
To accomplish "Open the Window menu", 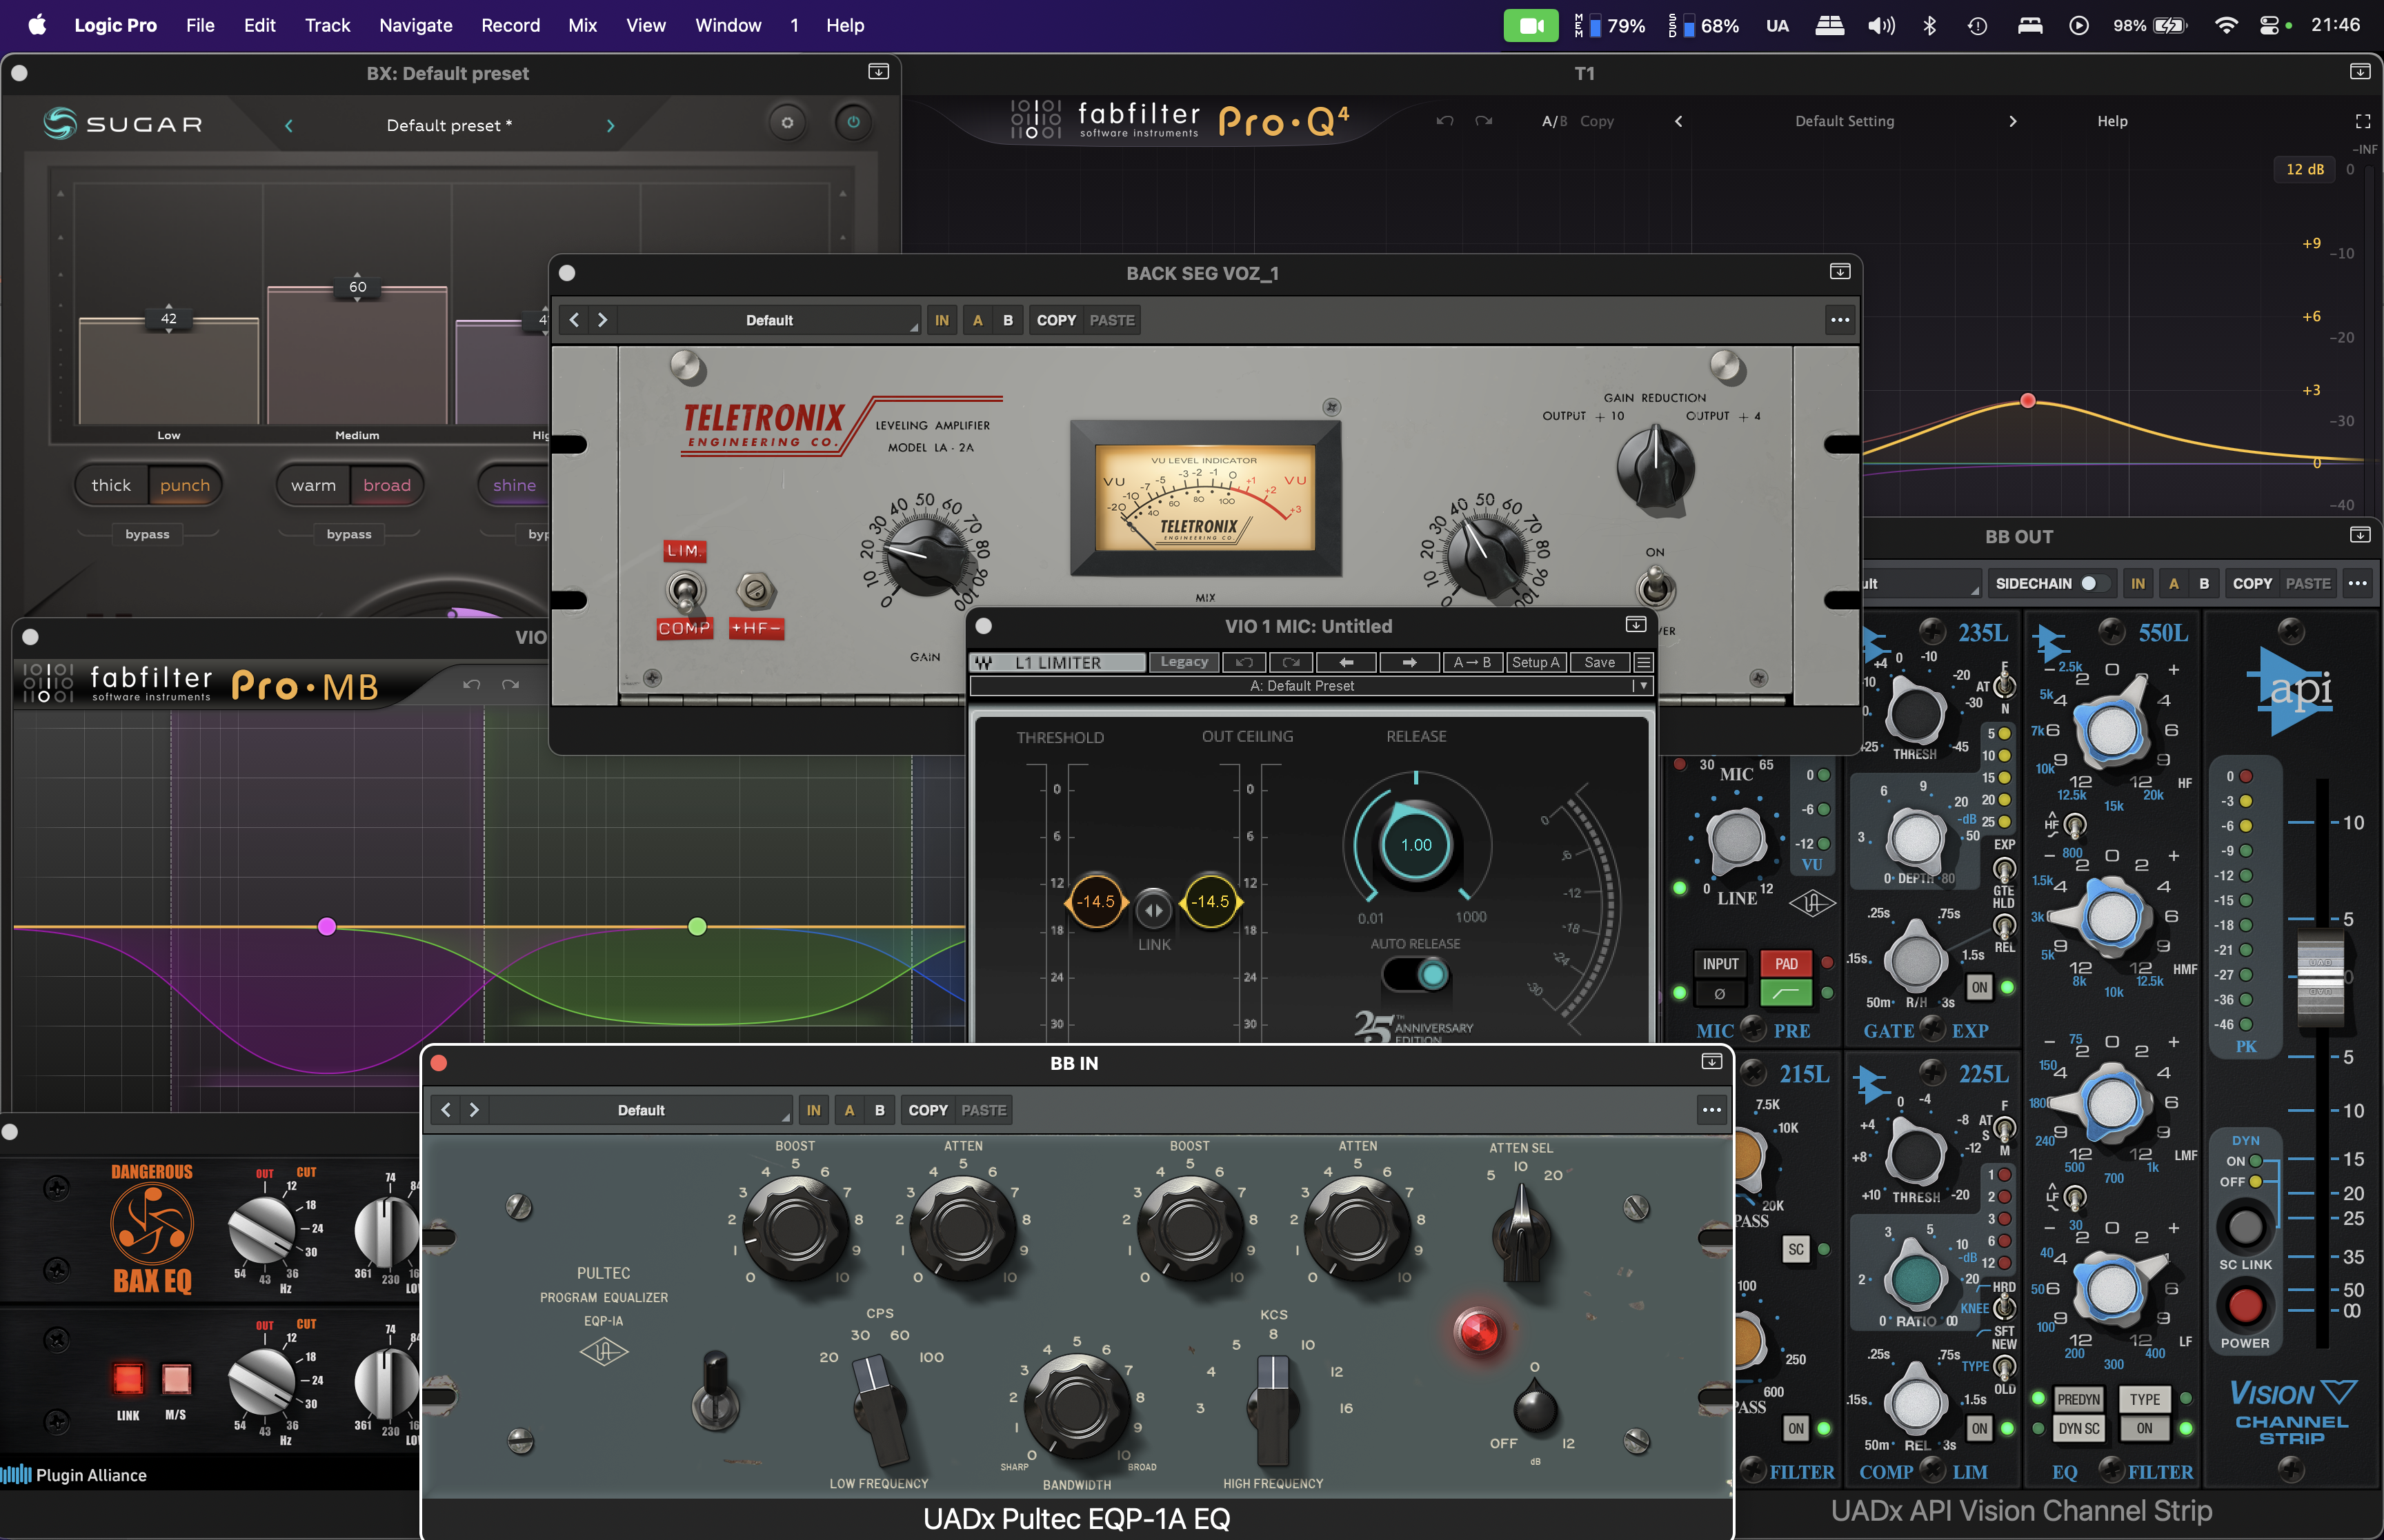I will point(728,25).
